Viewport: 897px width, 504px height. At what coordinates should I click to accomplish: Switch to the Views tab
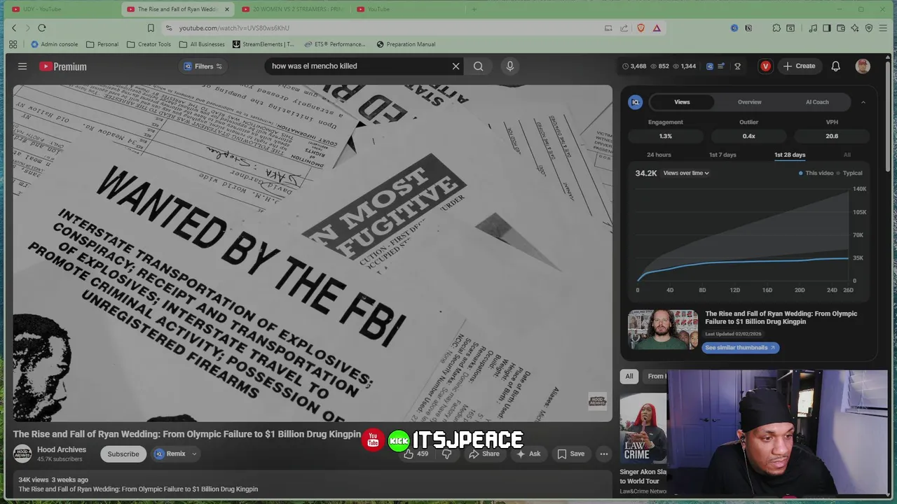pos(682,102)
